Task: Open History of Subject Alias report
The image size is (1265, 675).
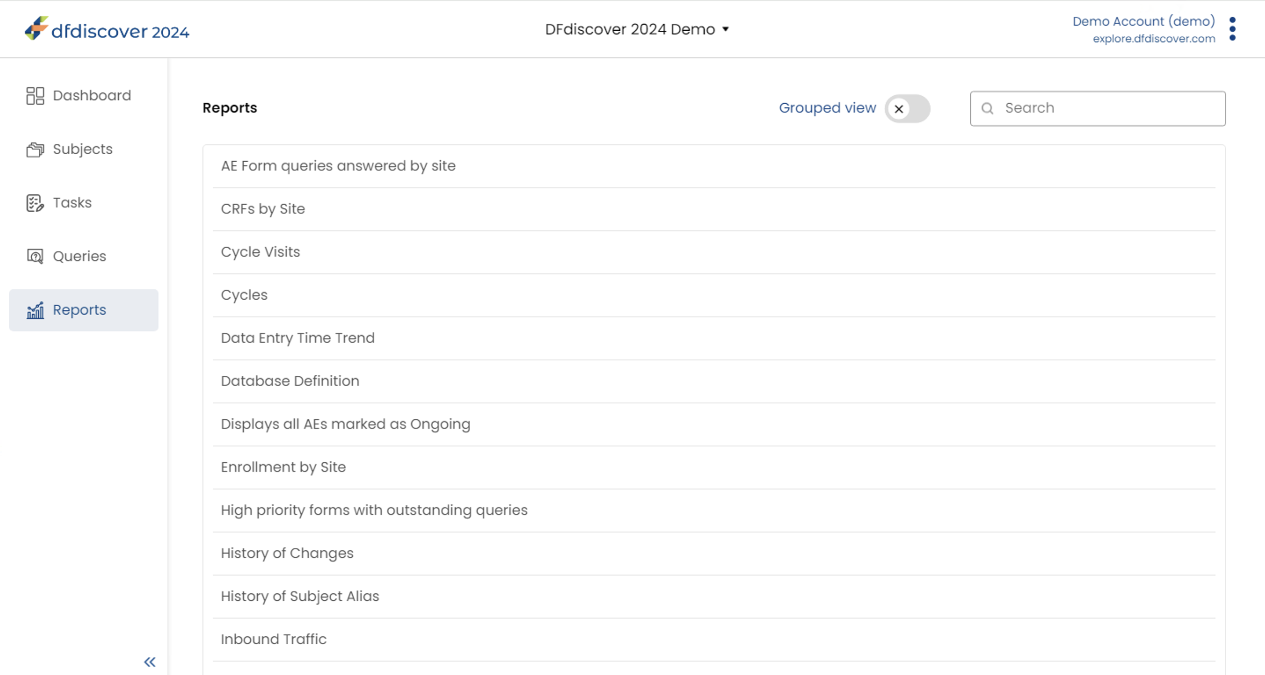Action: point(714,596)
